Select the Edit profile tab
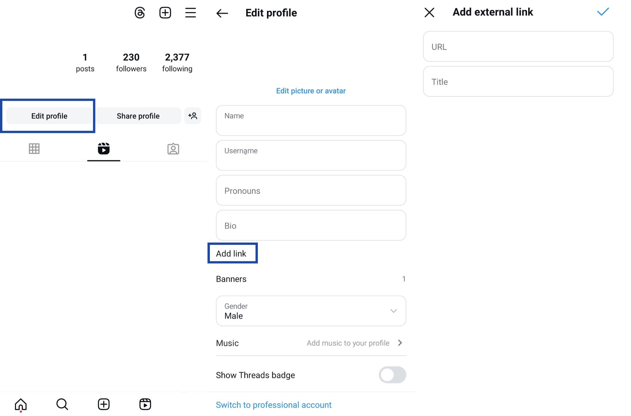 (x=49, y=115)
